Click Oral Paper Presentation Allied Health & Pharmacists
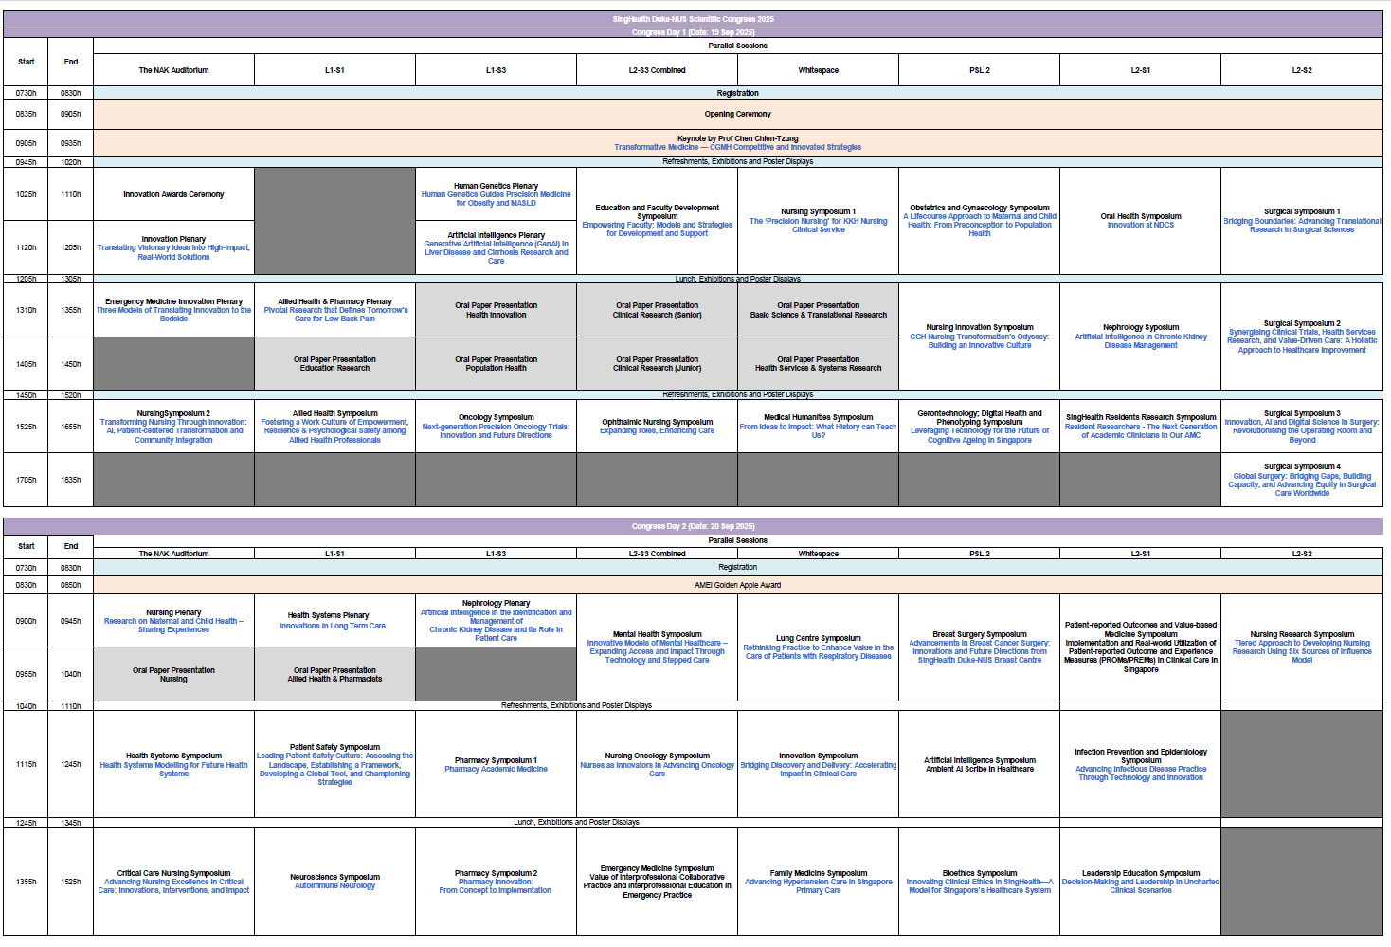1391x947 pixels. pyautogui.click(x=334, y=674)
